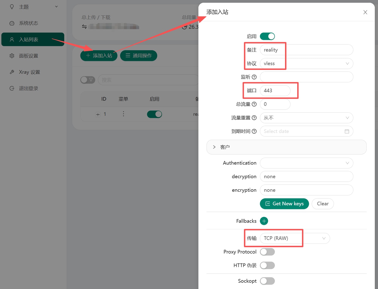
Task: Click the help icon next to 到期时间
Action: [254, 131]
